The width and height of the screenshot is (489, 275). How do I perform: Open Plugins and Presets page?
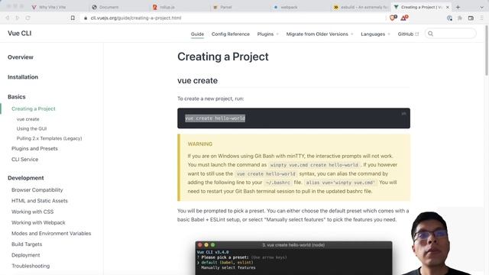(x=34, y=149)
